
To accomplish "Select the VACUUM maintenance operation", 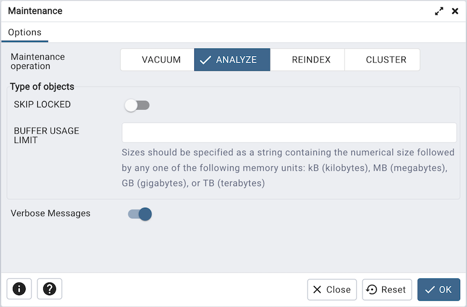I will [x=158, y=60].
